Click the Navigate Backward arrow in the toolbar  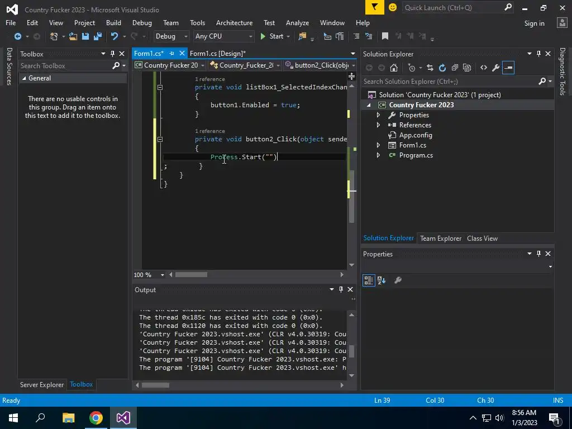[17, 36]
